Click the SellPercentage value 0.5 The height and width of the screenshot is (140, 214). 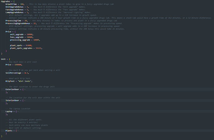click(27, 73)
